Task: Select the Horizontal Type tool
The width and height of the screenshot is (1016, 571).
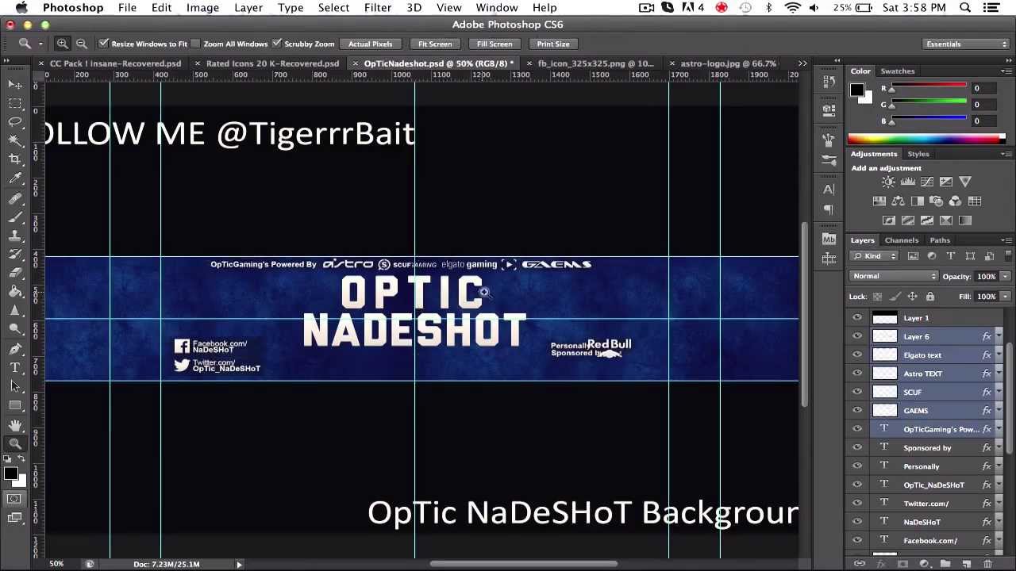Action: [x=15, y=368]
